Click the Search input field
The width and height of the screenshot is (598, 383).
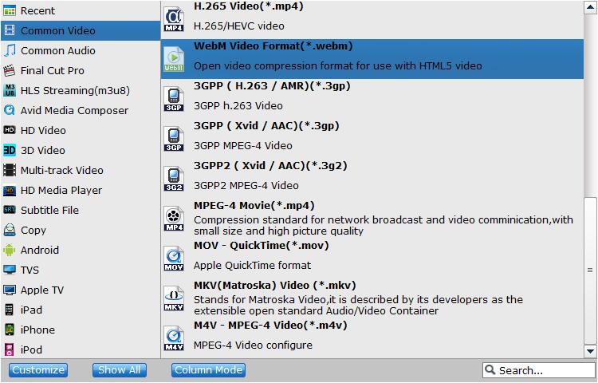click(x=539, y=370)
